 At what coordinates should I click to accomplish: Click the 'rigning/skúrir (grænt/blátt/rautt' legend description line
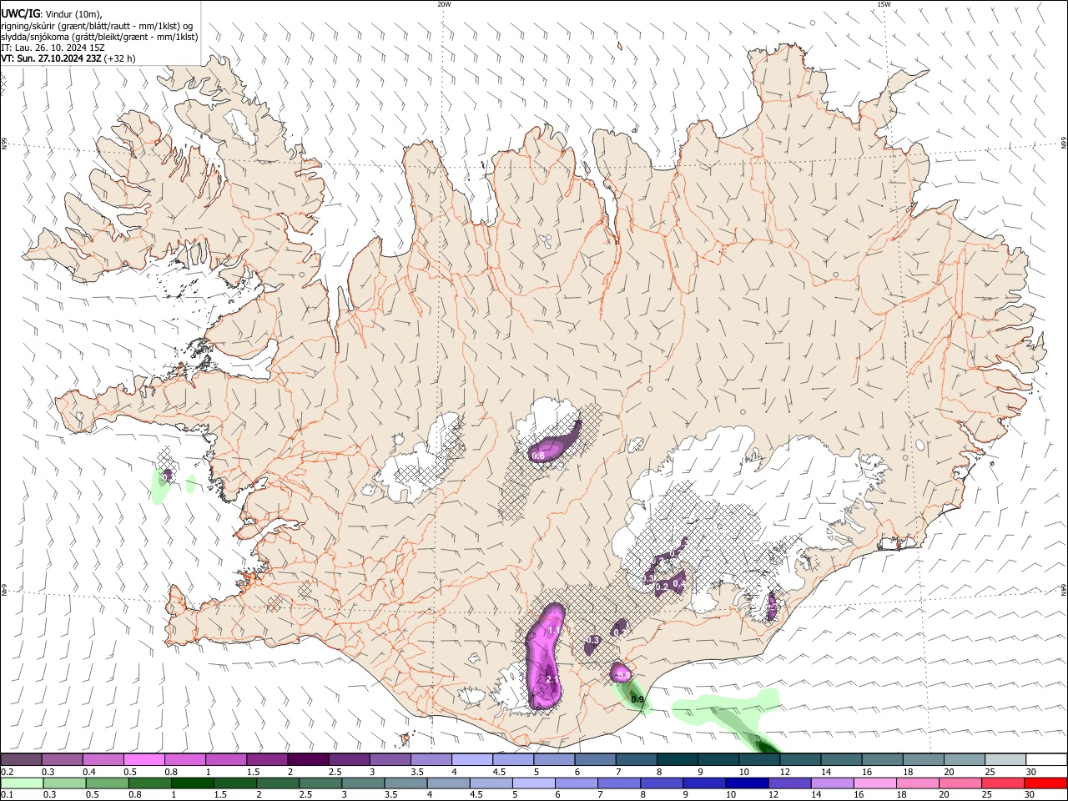point(97,25)
